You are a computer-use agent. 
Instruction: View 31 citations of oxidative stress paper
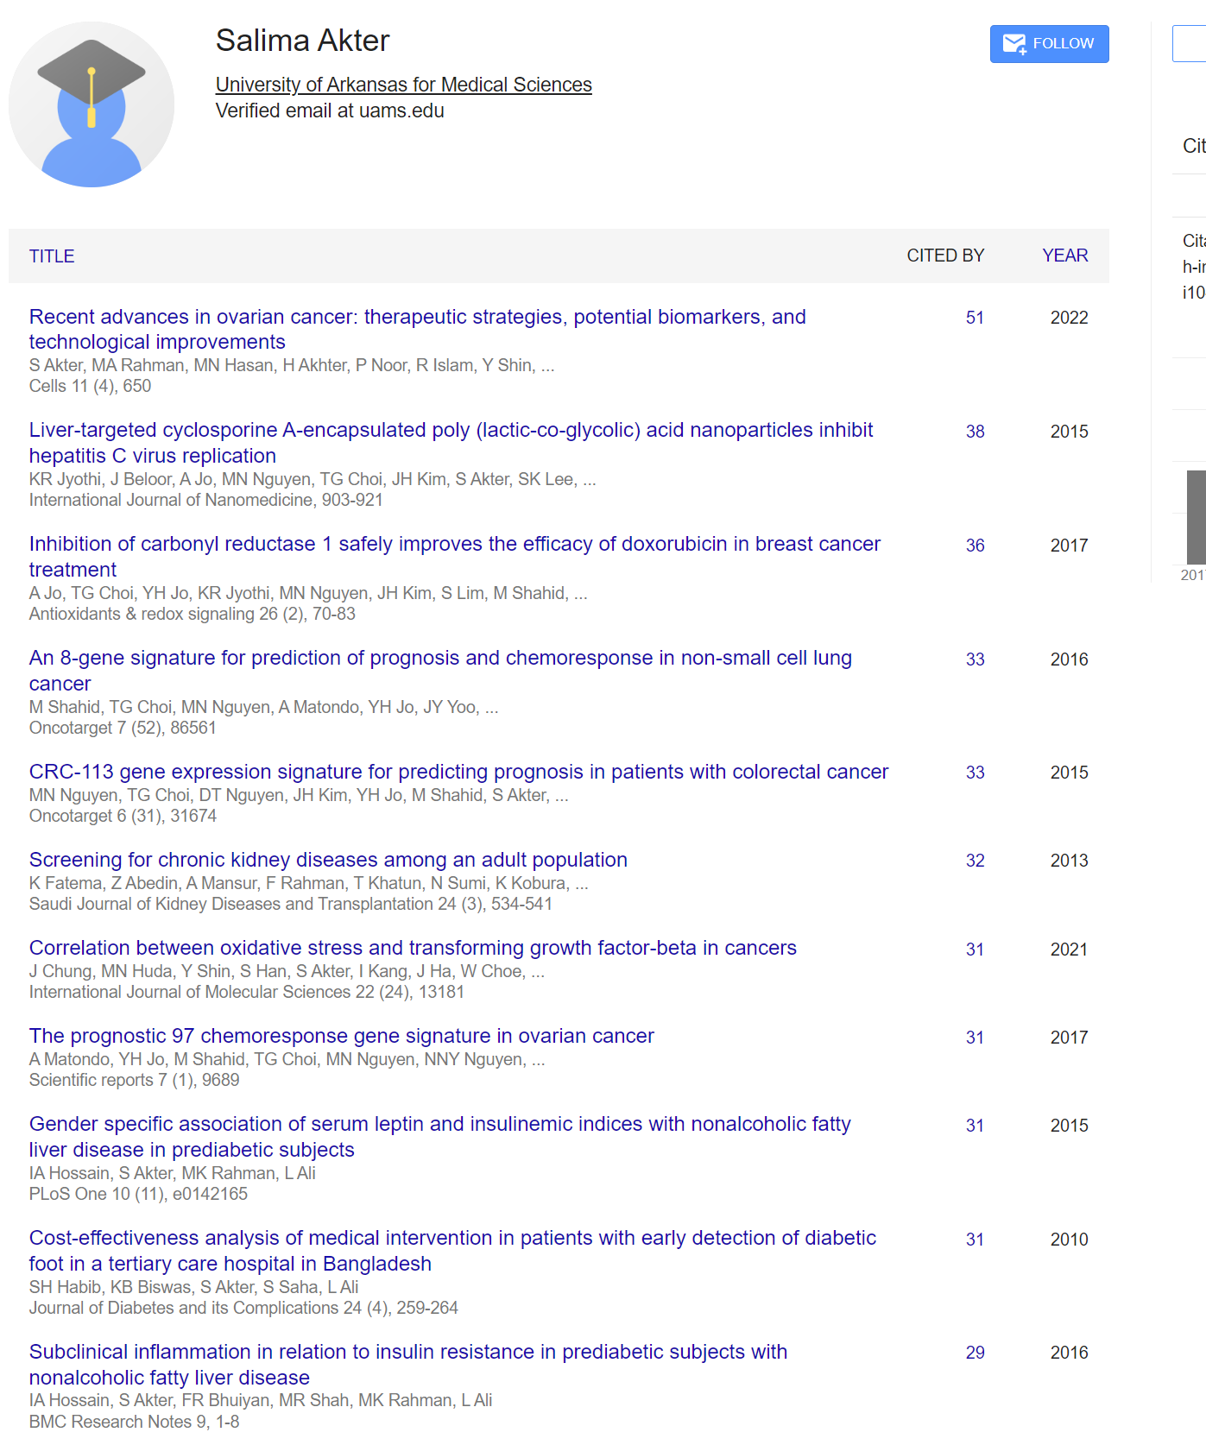(975, 950)
